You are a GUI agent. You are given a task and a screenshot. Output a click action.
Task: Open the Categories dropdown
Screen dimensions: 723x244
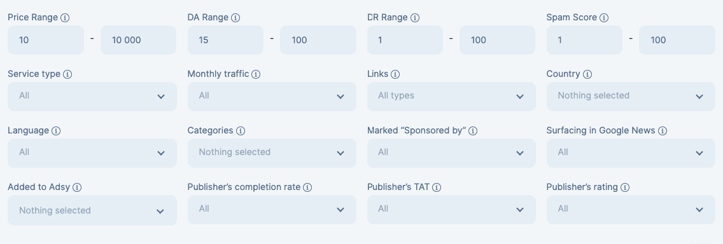[x=272, y=153]
